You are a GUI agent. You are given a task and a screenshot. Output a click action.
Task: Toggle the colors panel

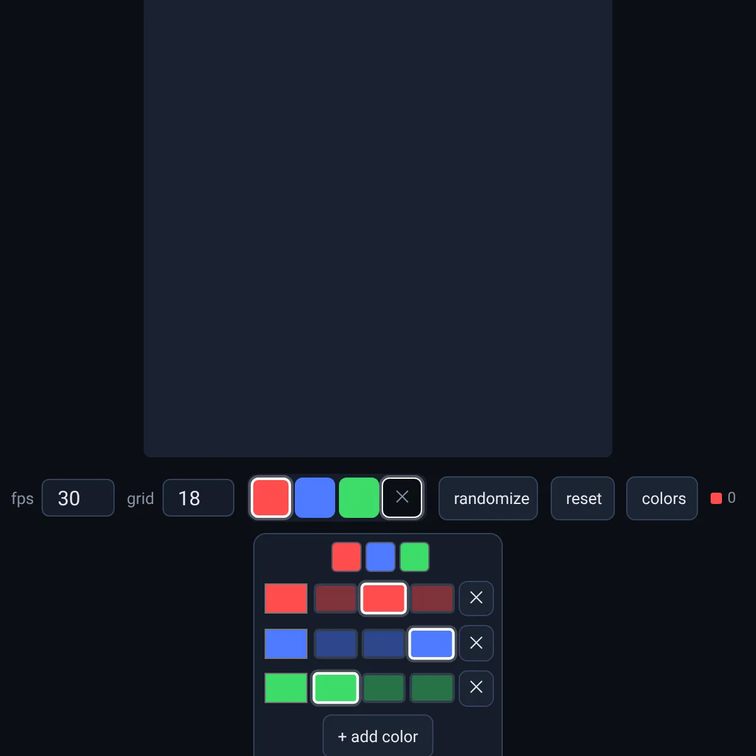pos(662,498)
